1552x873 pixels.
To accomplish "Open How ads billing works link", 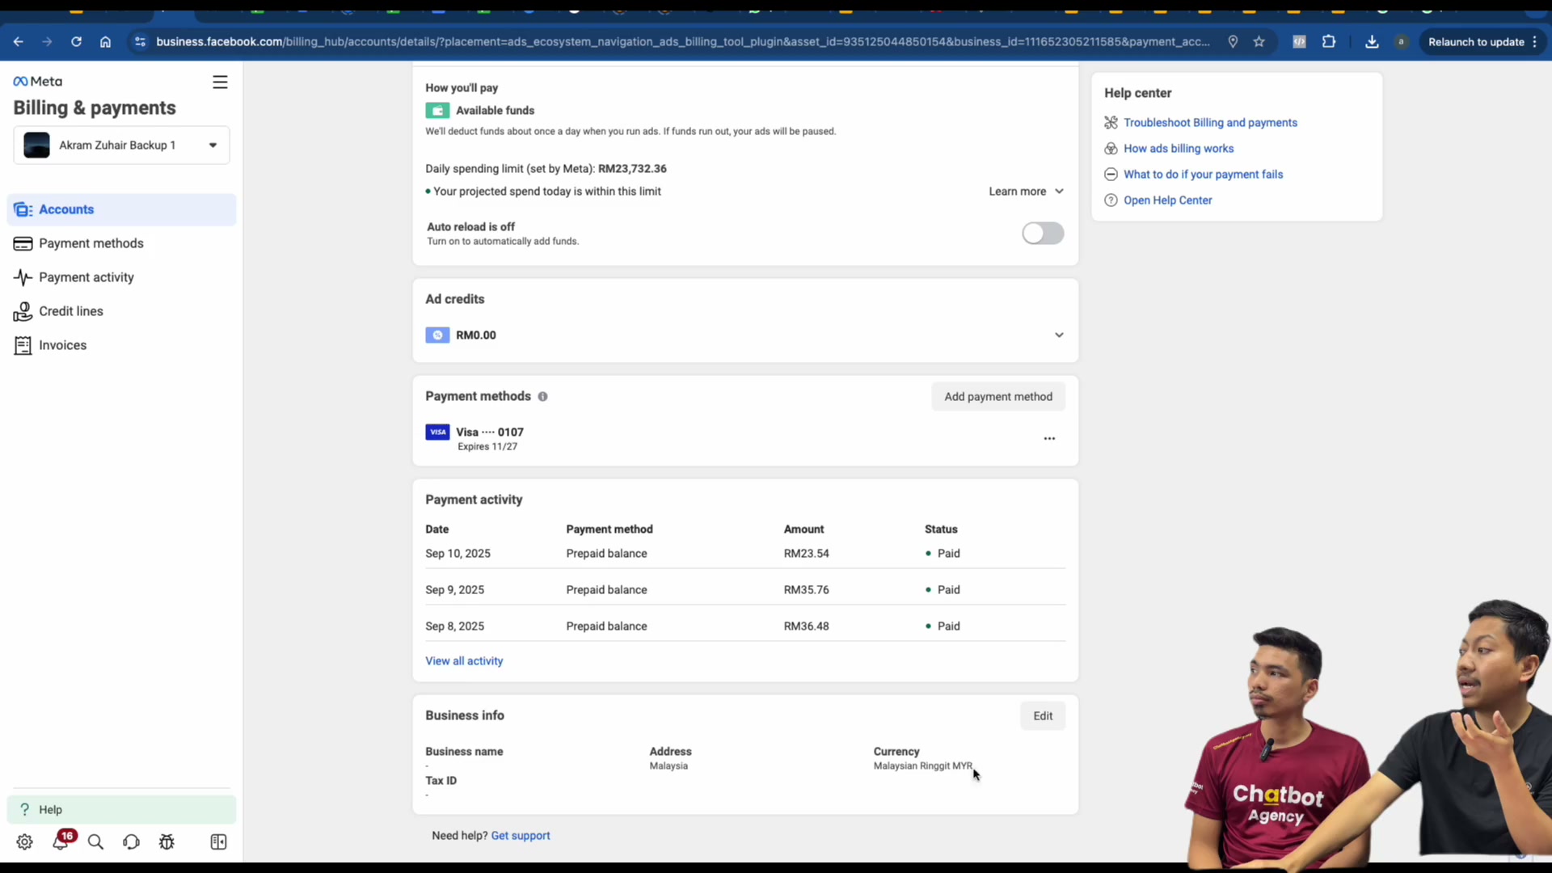I will [x=1179, y=149].
